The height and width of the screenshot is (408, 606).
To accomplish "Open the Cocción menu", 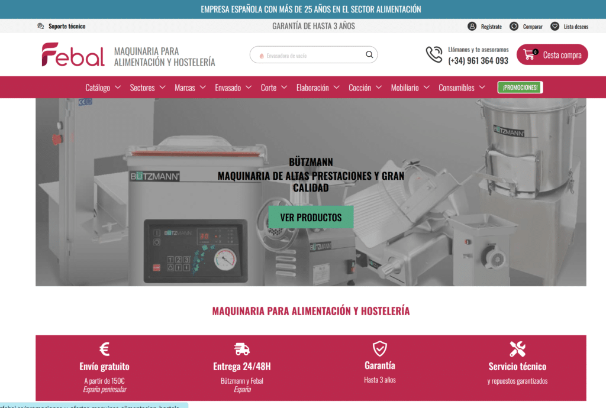I will tap(360, 88).
